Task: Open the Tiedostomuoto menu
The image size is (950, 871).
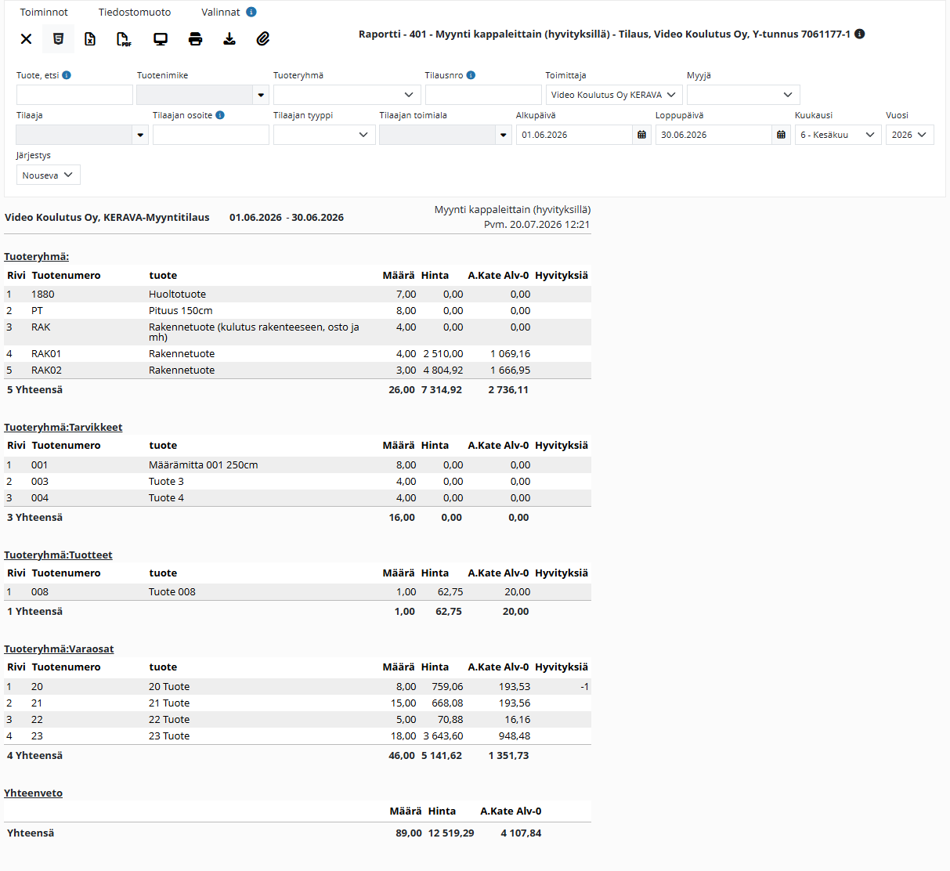Action: tap(135, 12)
